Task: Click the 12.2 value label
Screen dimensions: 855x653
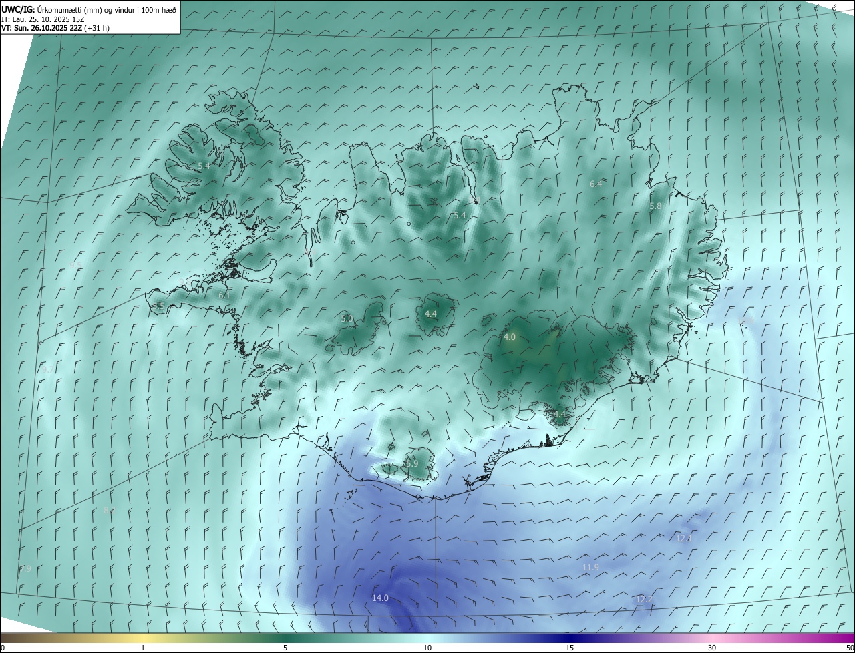Action: [x=643, y=600]
